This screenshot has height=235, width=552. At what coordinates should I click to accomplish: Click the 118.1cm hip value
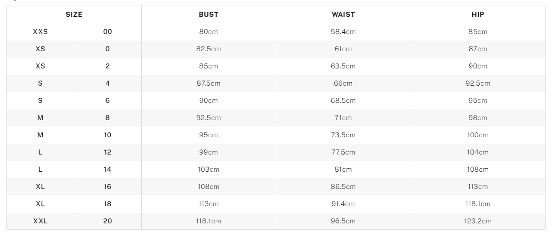click(x=478, y=204)
